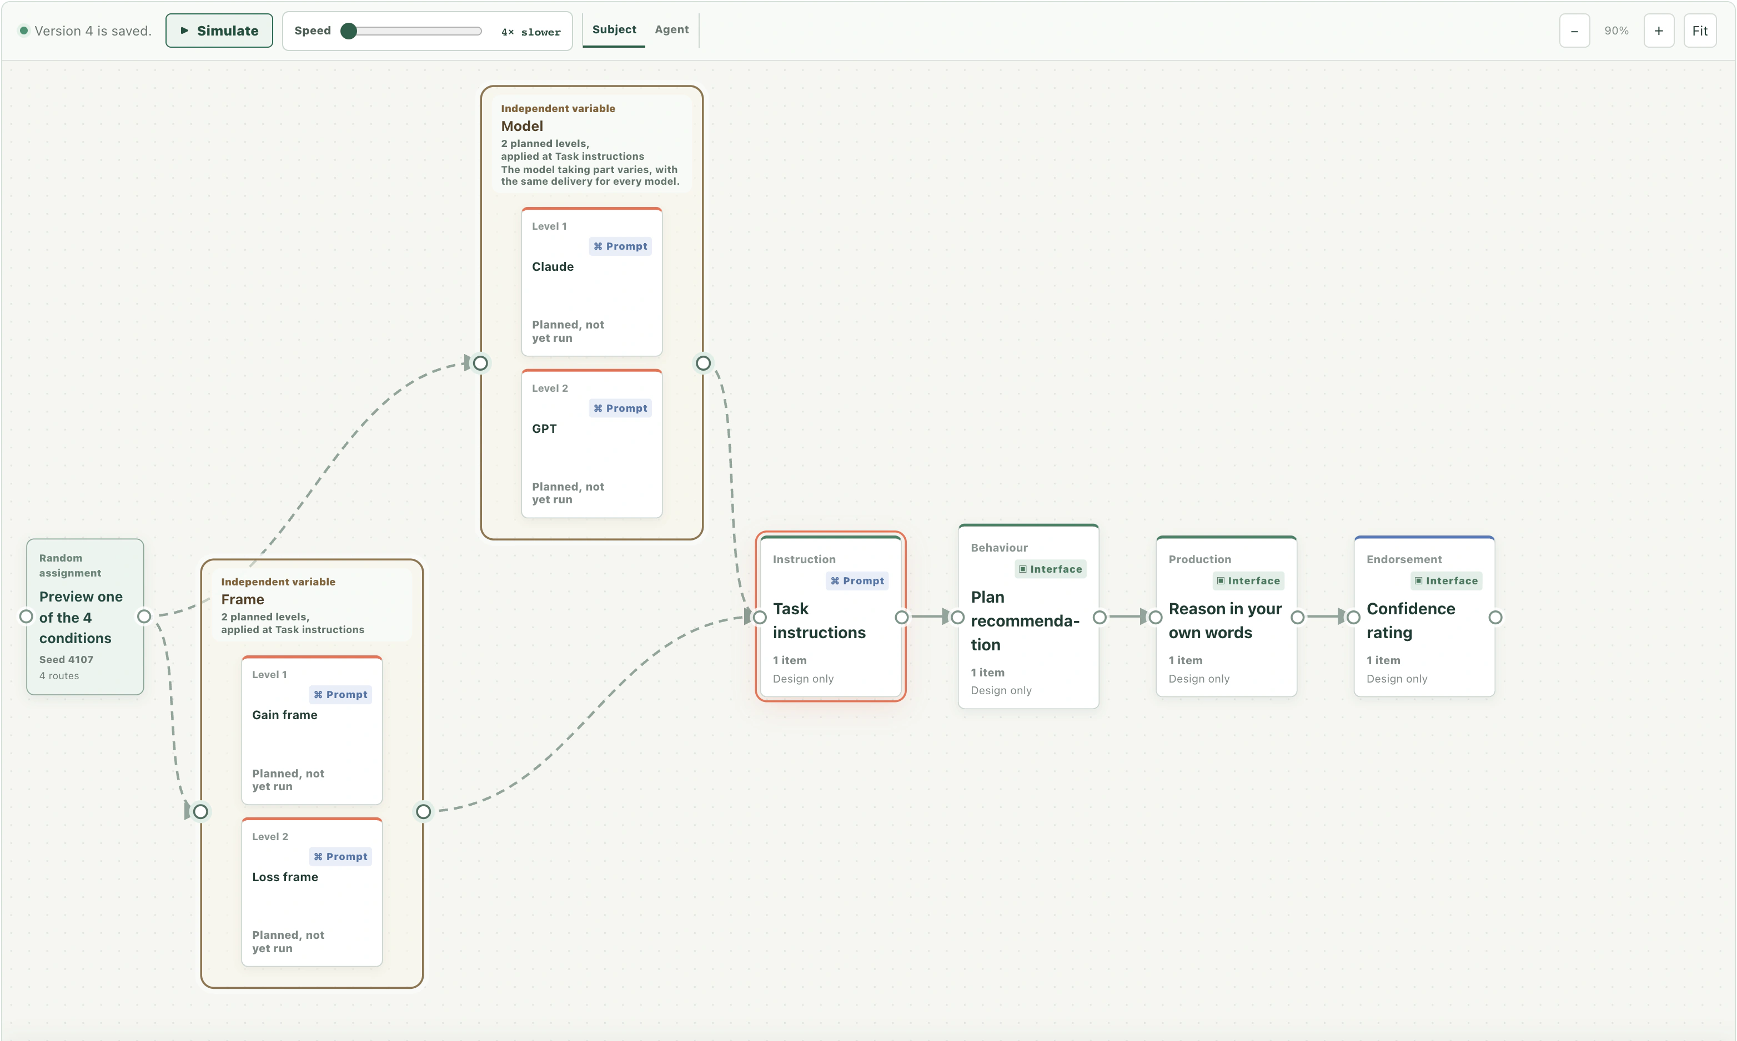Screen dimensions: 1737x1041
Task: Zoom out with the minus button
Action: pos(1574,31)
